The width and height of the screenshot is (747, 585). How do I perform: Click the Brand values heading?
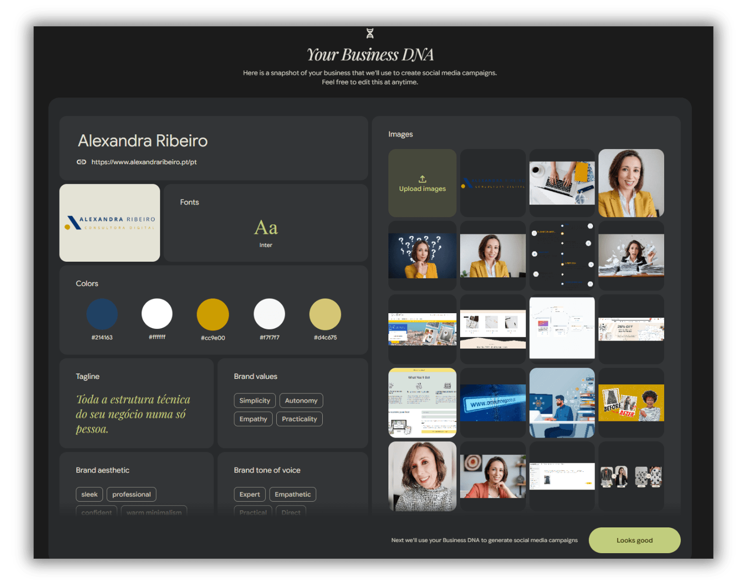tap(256, 376)
